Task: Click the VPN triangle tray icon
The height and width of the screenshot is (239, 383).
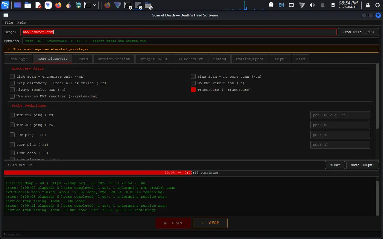Action: coord(302,5)
